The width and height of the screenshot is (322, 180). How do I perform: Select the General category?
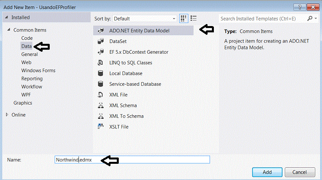[29, 54]
